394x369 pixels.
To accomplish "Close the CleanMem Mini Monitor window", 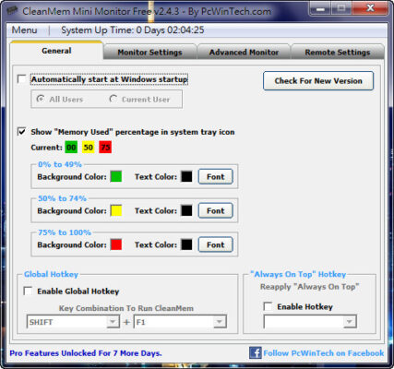I will pyautogui.click(x=370, y=8).
